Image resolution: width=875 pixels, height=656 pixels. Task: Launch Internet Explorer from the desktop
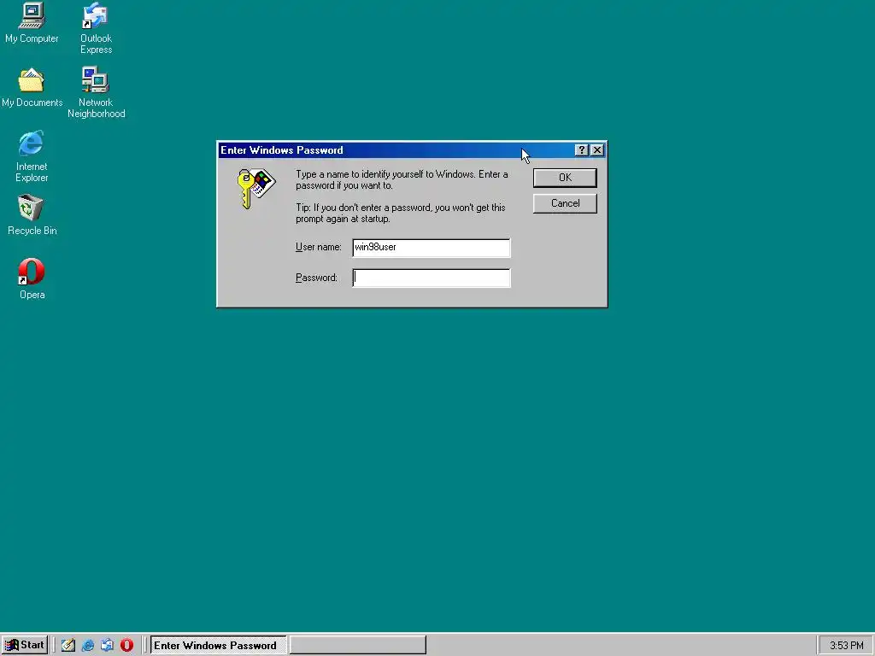click(32, 156)
